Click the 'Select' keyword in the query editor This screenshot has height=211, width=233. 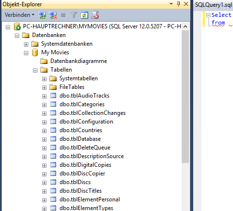point(221,15)
